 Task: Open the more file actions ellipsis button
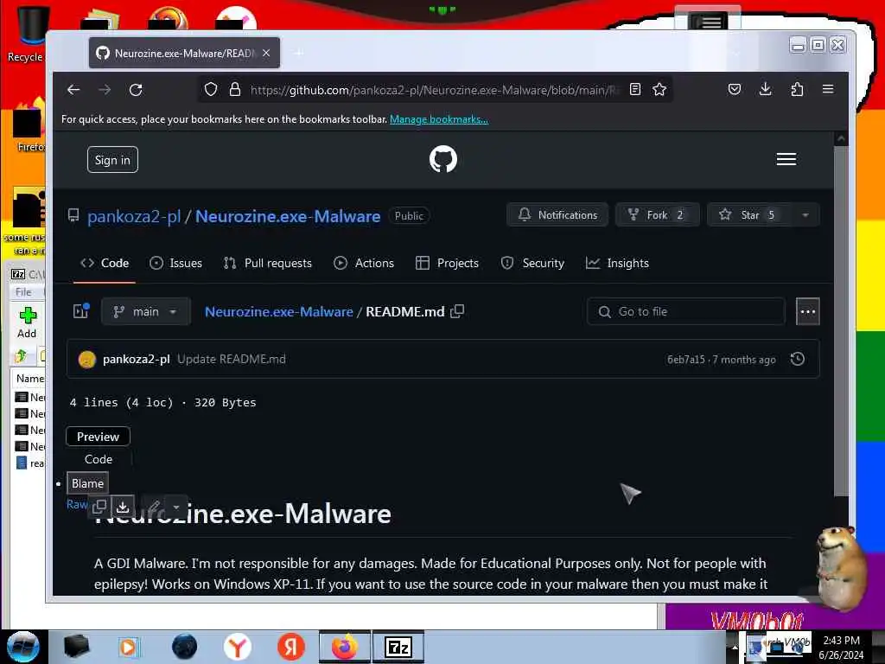[808, 311]
